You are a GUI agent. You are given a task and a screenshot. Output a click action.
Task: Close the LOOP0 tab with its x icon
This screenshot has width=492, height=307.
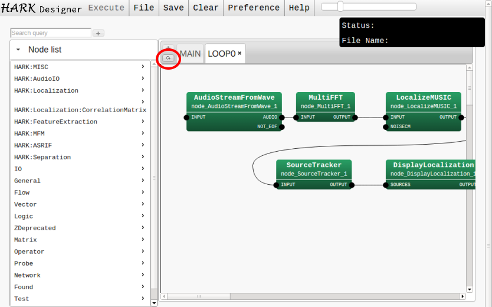[240, 53]
